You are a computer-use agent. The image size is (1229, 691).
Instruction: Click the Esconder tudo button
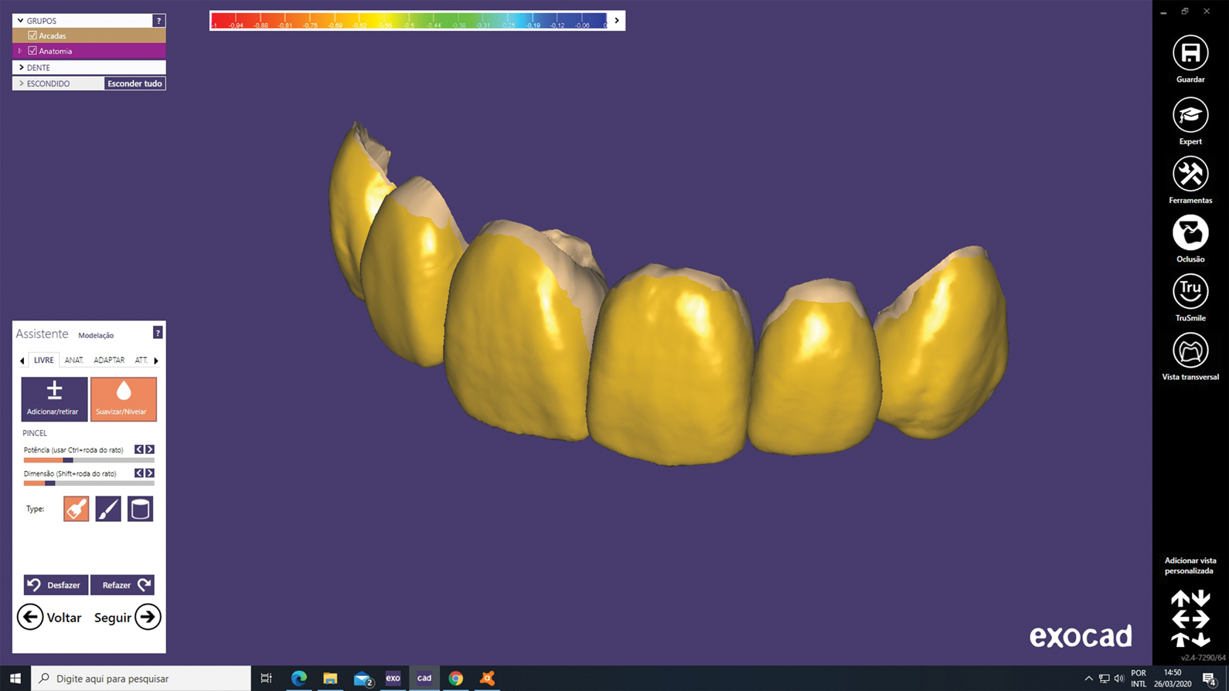[134, 83]
